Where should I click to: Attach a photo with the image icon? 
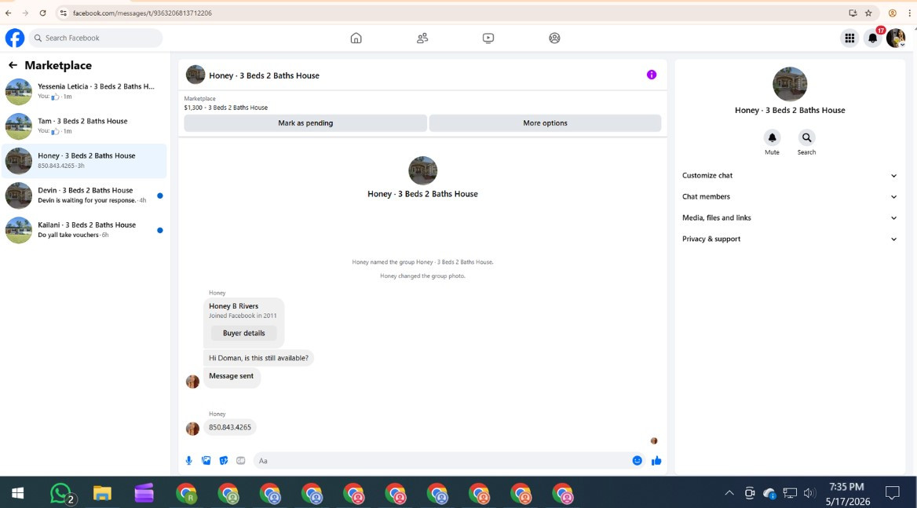click(x=206, y=461)
